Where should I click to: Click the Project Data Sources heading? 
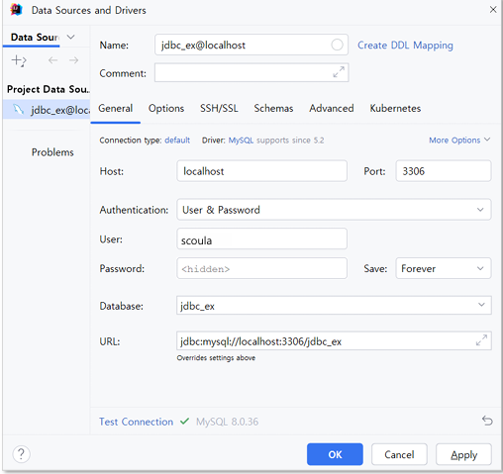(49, 89)
